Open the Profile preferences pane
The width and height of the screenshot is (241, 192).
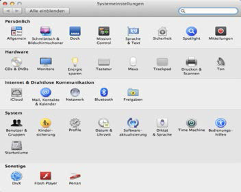coord(75,125)
